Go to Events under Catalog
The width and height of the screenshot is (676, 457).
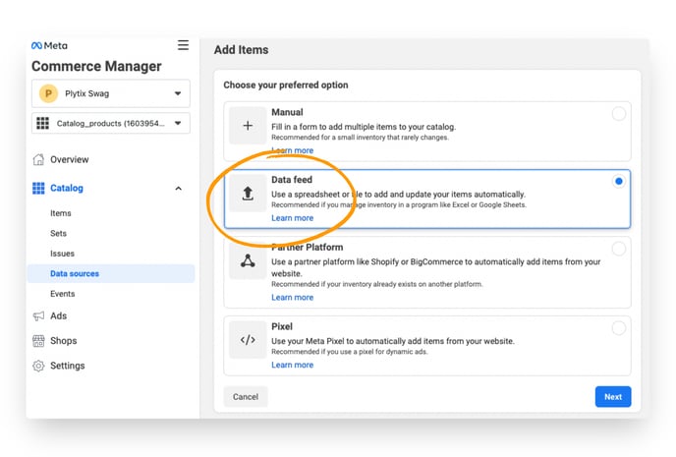pos(63,294)
